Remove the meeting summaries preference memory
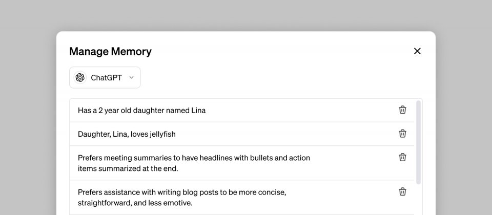The width and height of the screenshot is (492, 215). [x=403, y=157]
